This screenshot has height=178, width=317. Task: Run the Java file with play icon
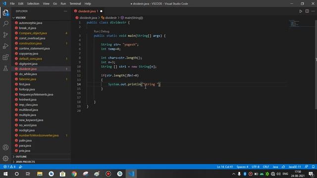[301, 11]
